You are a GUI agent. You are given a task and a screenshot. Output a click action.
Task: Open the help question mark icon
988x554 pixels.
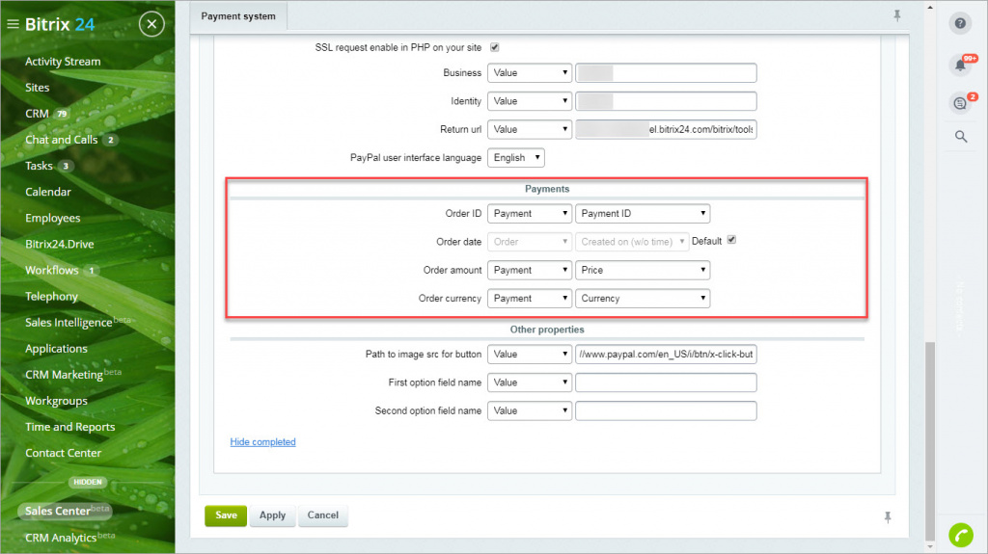pos(960,23)
